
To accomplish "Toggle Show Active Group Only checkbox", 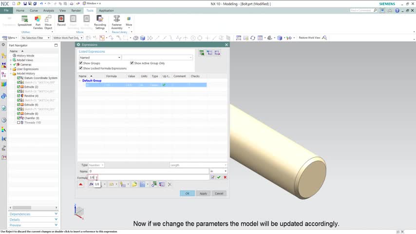I will (132, 63).
